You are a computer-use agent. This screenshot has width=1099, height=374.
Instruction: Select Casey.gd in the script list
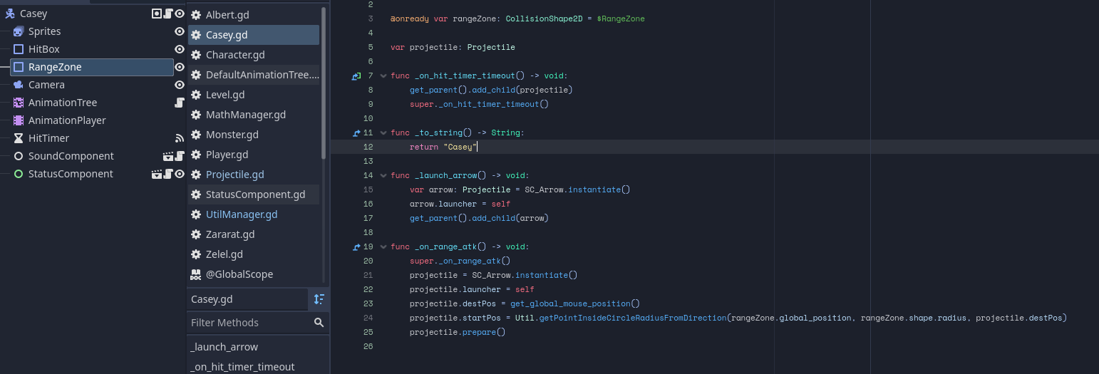pyautogui.click(x=254, y=35)
